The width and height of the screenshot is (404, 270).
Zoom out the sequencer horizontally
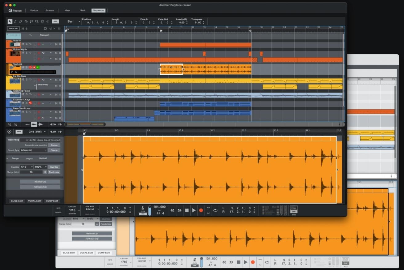pyautogui.click(x=10, y=125)
